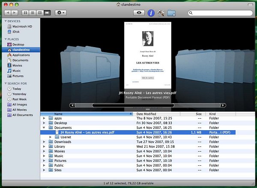Open Applications folder from sidebar
The height and width of the screenshot is (188, 257).
point(21,55)
